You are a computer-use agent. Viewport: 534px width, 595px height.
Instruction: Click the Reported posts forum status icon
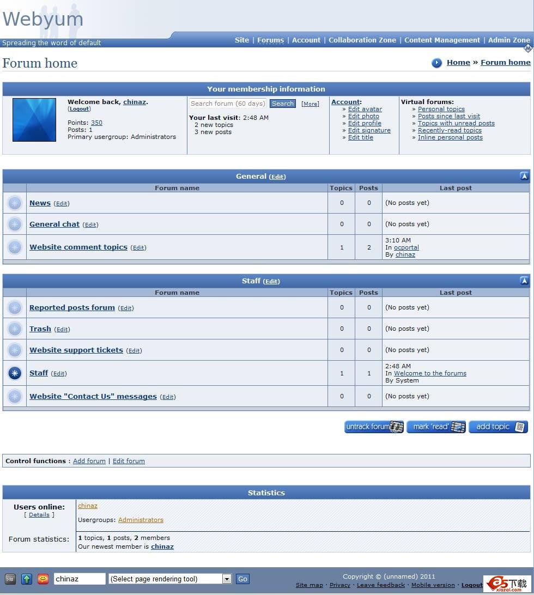[15, 308]
